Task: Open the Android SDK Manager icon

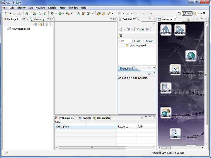Action: [27, 13]
